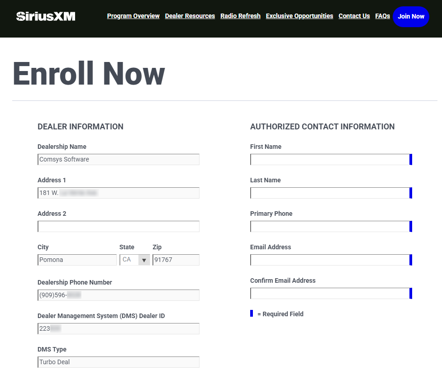
Task: Click the 'Zip' label
Action: [x=157, y=247]
